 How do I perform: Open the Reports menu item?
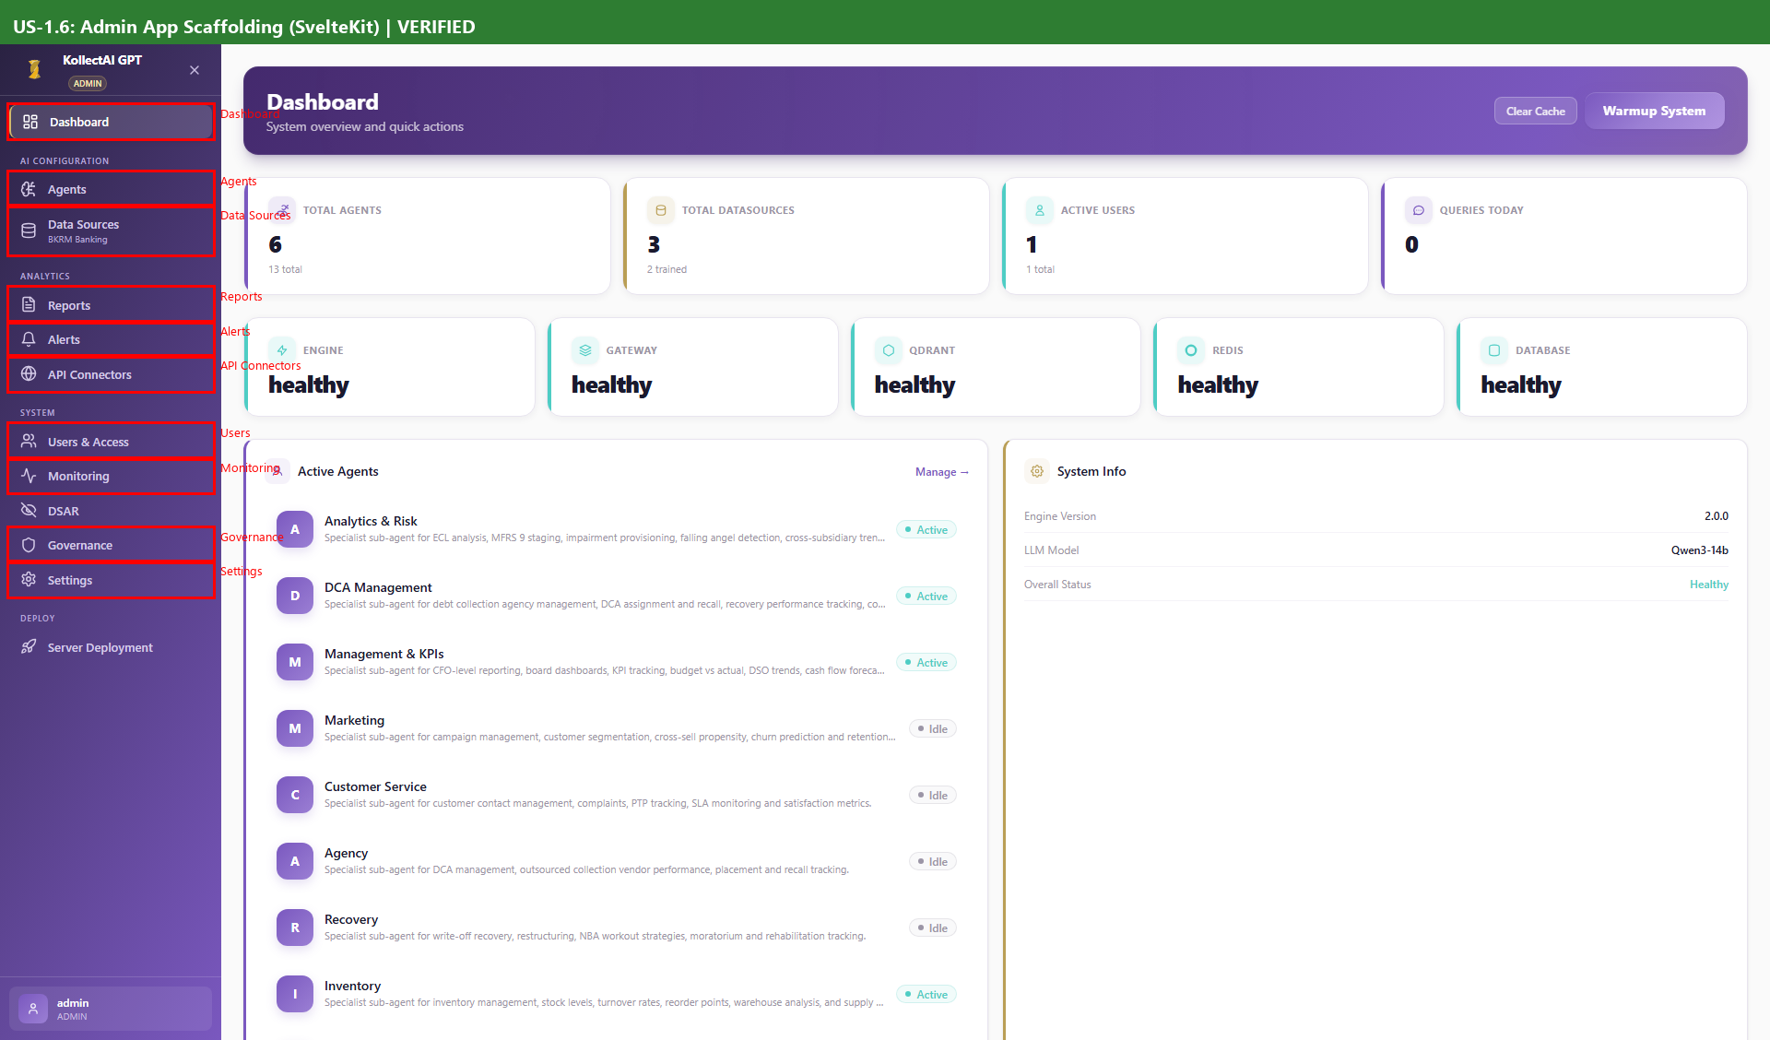pyautogui.click(x=69, y=305)
